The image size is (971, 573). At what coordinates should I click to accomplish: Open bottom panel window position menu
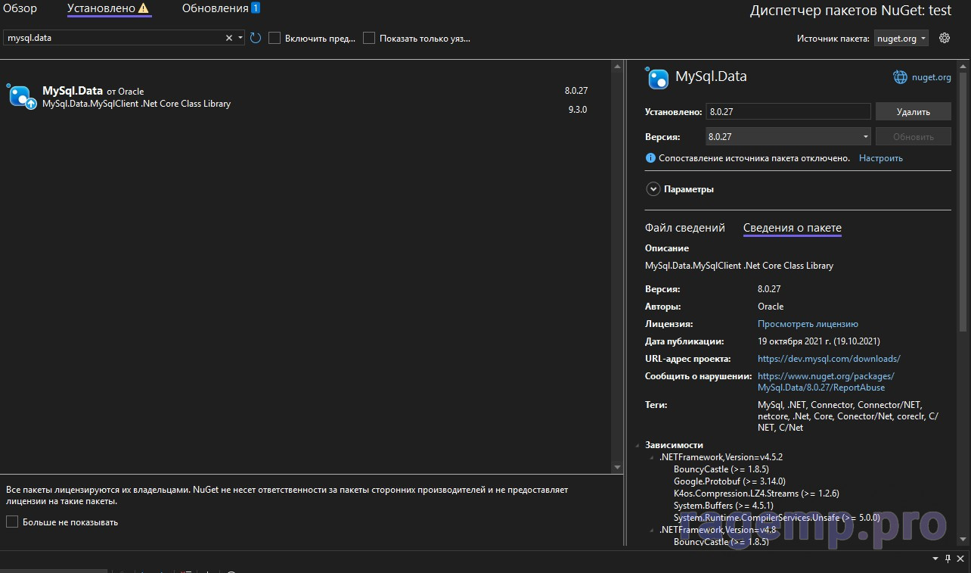pyautogui.click(x=935, y=559)
